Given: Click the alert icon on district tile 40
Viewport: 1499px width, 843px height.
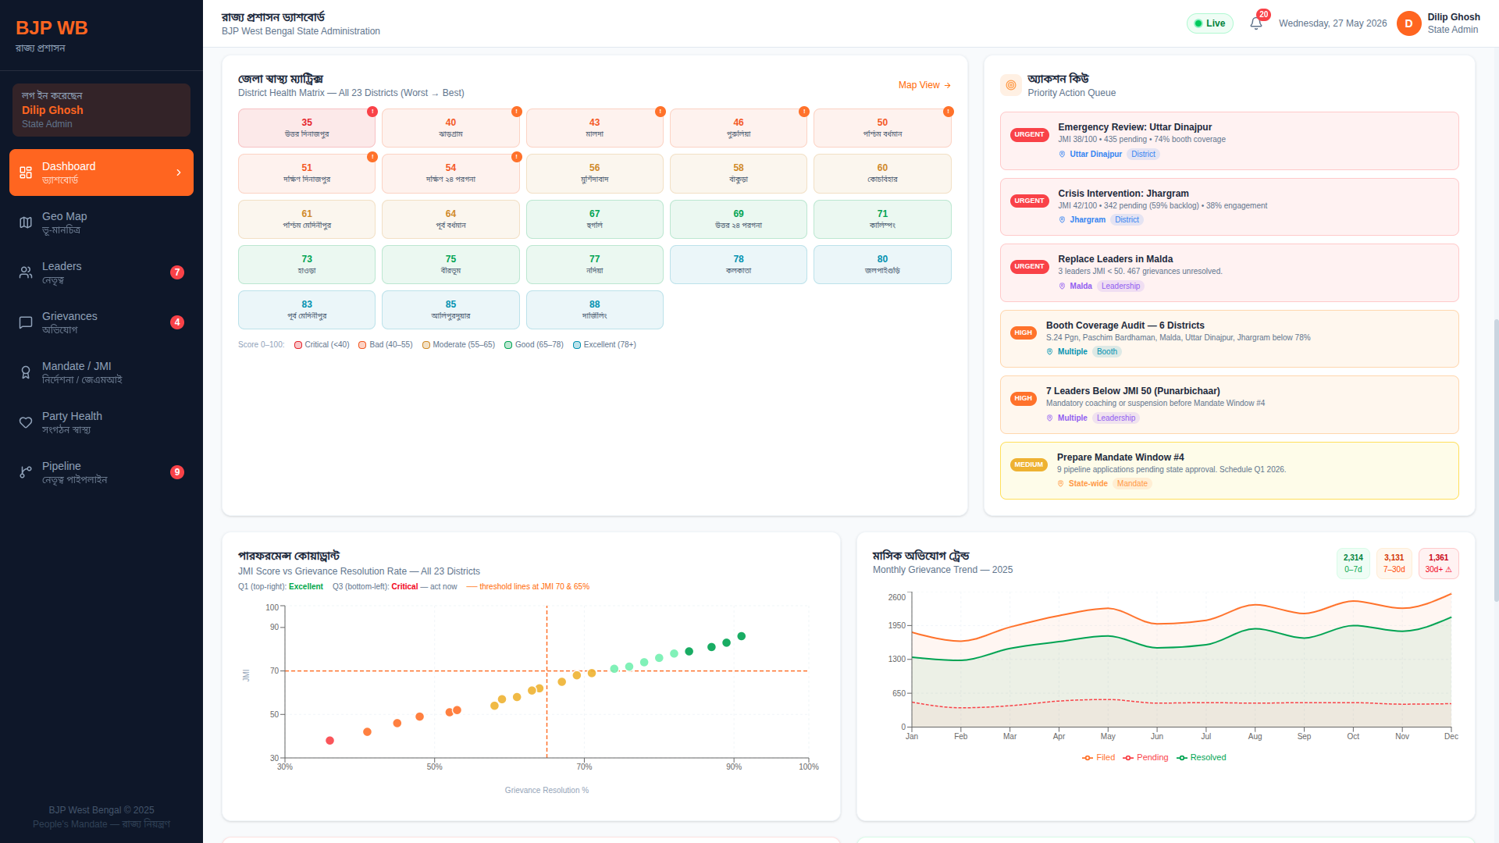Looking at the screenshot, I should [516, 112].
